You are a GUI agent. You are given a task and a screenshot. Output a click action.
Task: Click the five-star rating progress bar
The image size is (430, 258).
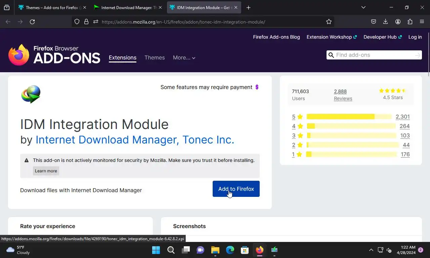(x=349, y=117)
